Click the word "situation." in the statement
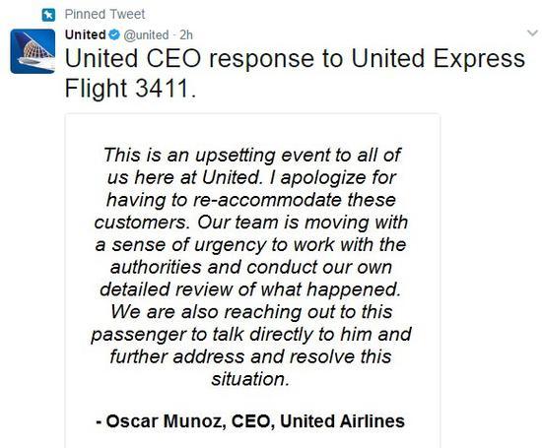542x448 pixels. [250, 379]
